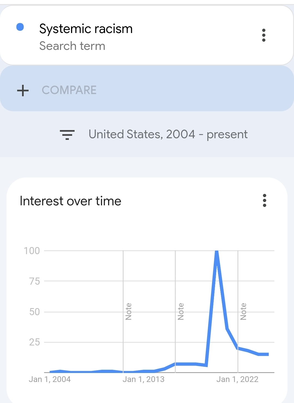The width and height of the screenshot is (294, 403).
Task: Click the Systemic racism search term text
Action: coord(86,29)
